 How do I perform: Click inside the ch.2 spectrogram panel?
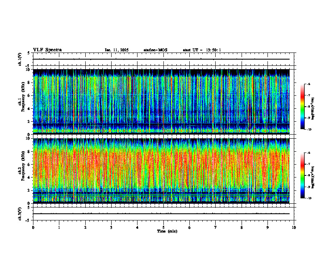tap(161, 171)
